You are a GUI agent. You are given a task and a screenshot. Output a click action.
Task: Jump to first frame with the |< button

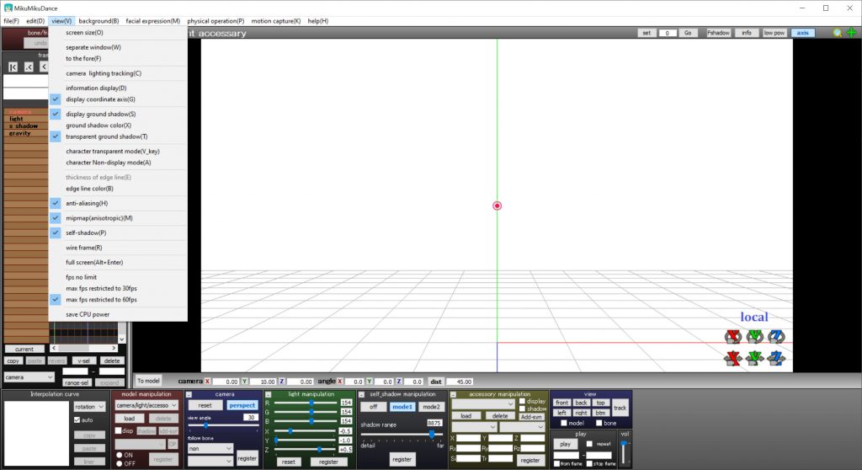[x=13, y=67]
